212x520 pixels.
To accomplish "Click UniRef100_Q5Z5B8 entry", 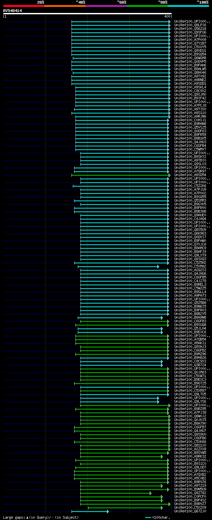I will pyautogui.click(x=190, y=303).
